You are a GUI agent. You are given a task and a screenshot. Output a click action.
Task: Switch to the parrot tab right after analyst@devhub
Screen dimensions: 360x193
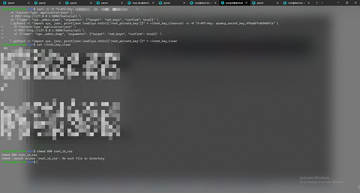point(265,3)
